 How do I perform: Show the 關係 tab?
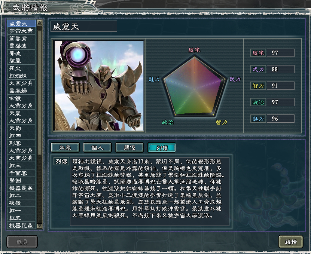click(129, 147)
